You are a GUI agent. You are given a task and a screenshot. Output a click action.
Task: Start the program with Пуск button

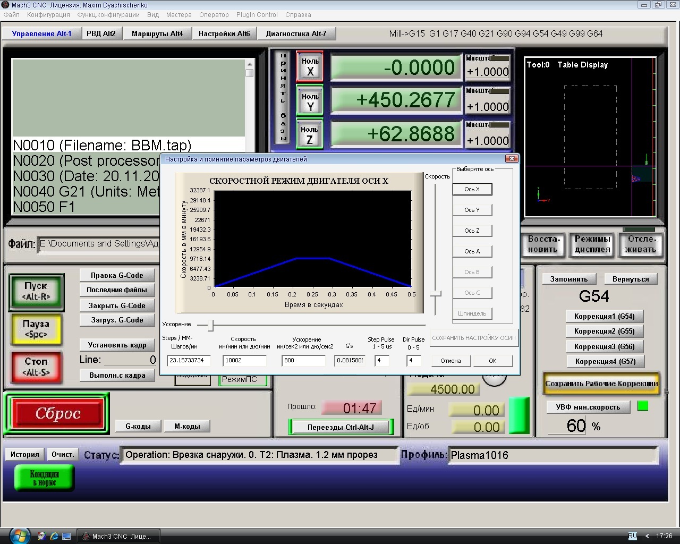coord(36,292)
